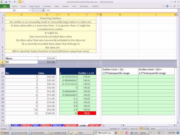Screen dimensions: 180x135
Task: Open the Page Layout ribbon tab
Action: click(x=34, y=6)
